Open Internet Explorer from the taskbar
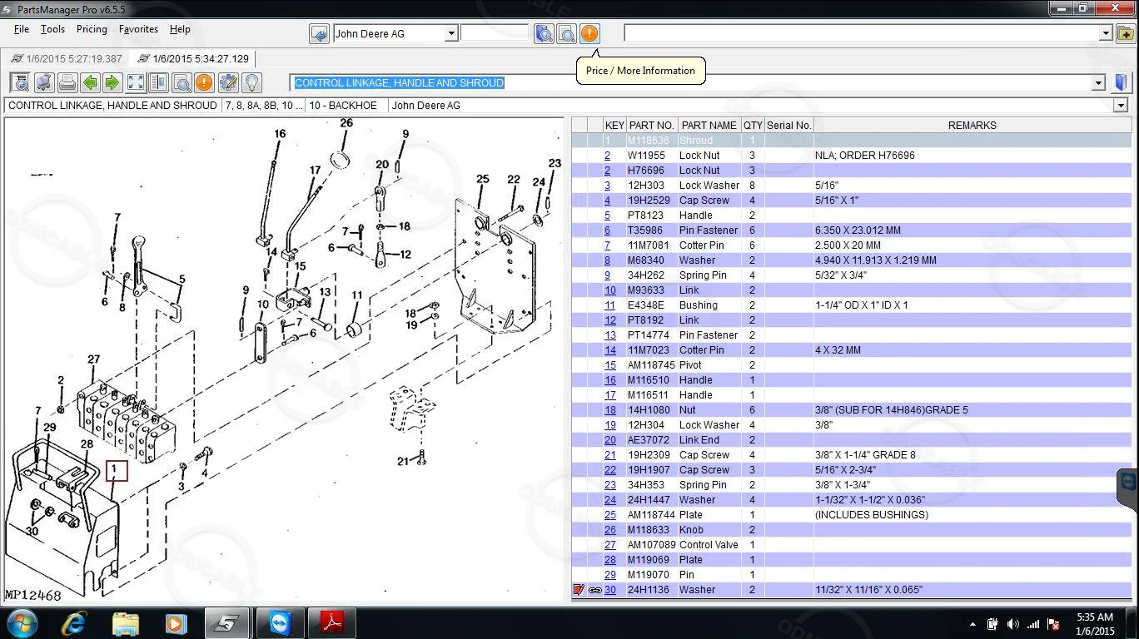Viewport: 1139px width, 639px height. pos(73,623)
